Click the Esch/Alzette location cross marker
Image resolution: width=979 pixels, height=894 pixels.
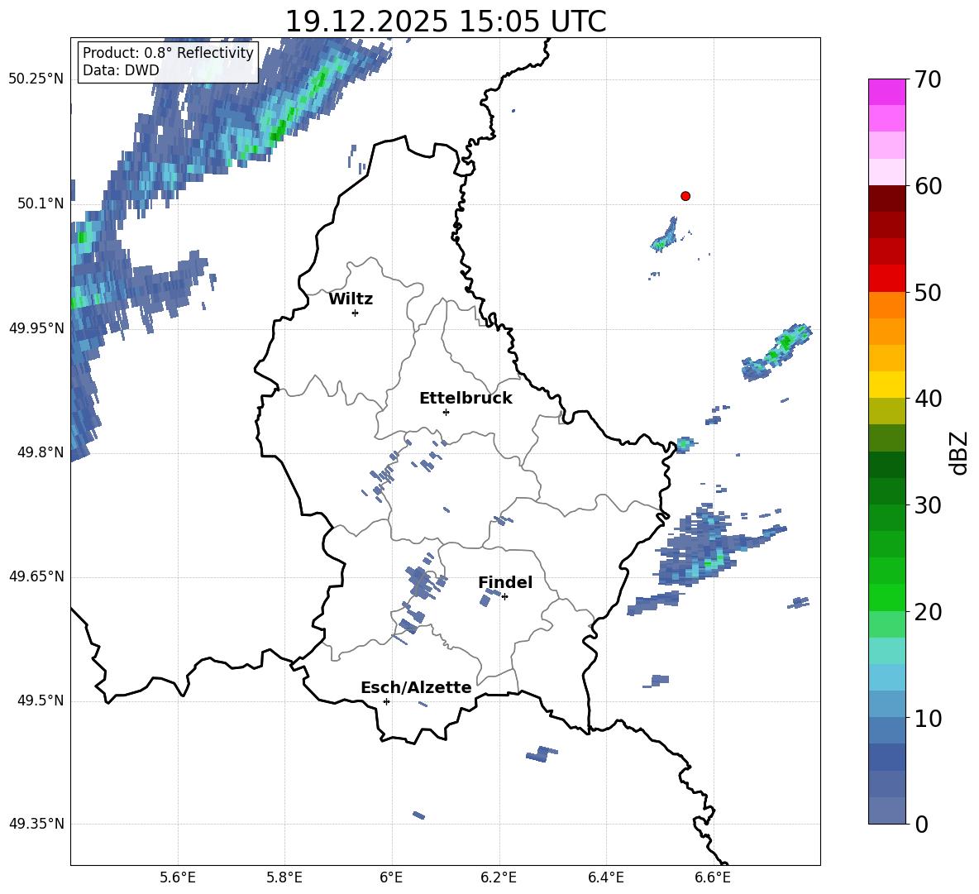coord(386,701)
